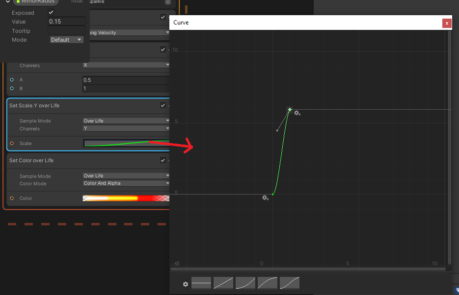
Task: Toggle the Exposed checkbox
Action: [51, 12]
